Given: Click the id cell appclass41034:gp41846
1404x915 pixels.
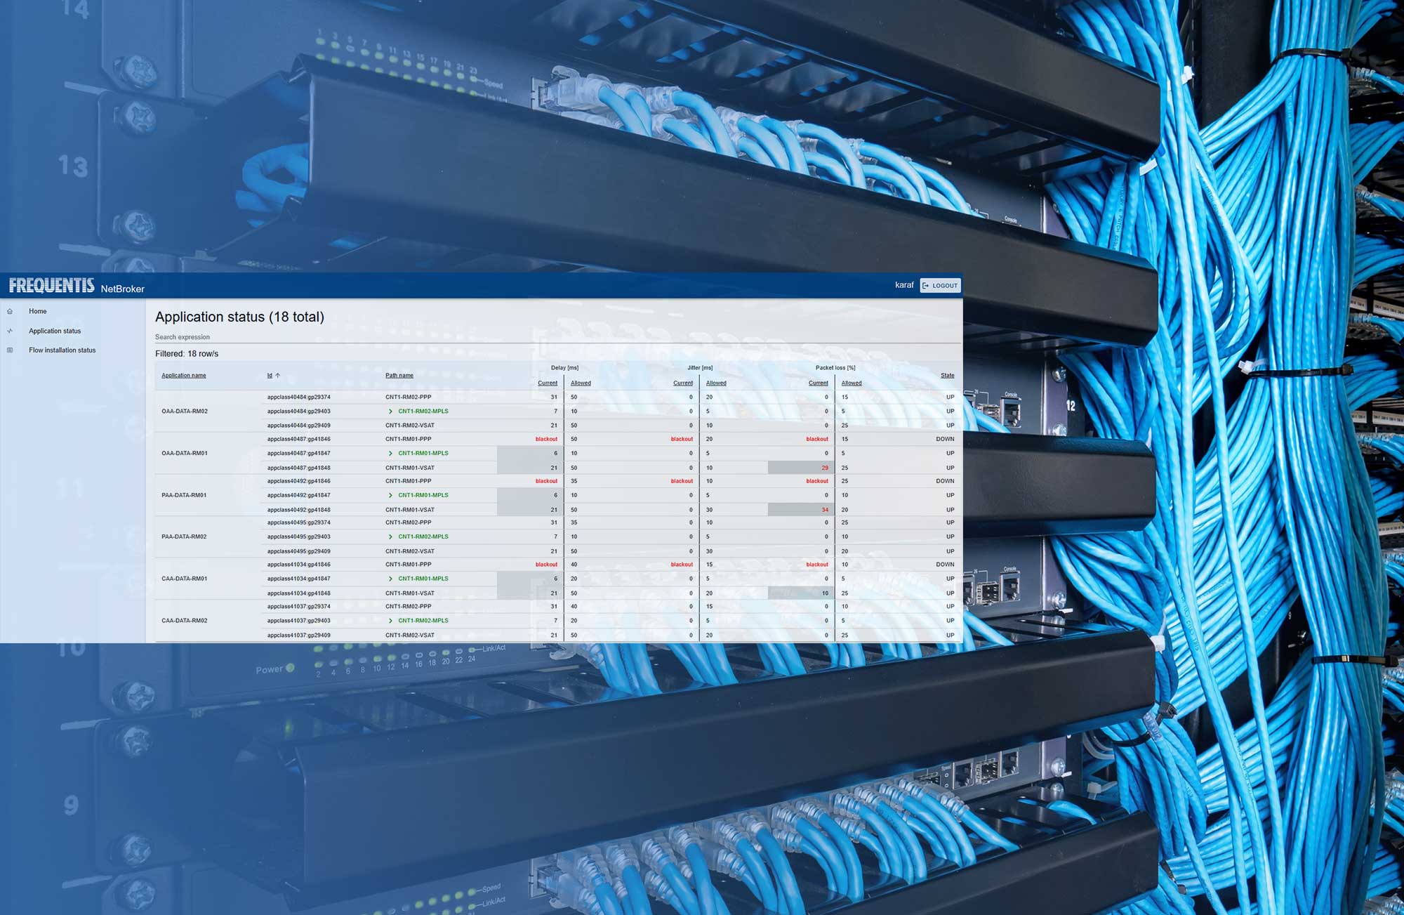Looking at the screenshot, I should [298, 565].
